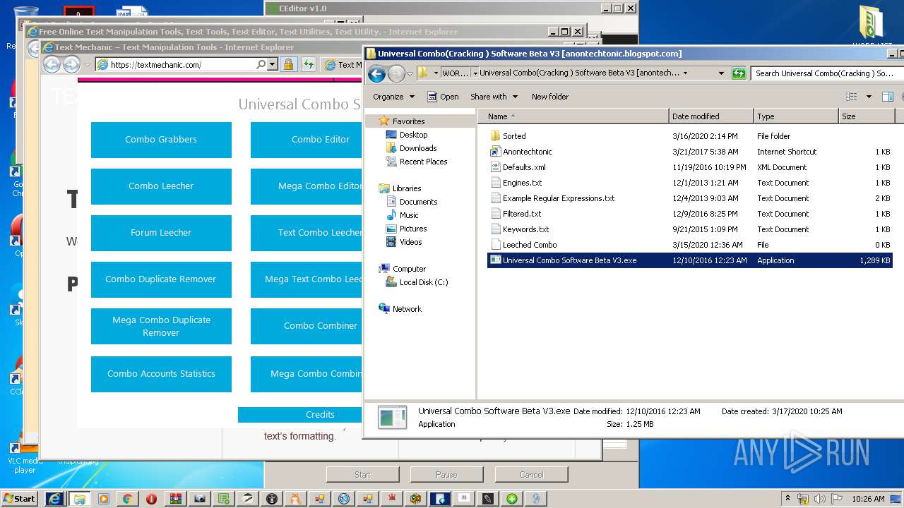Open Mega Combo Duplicate Remover
Image resolution: width=904 pixels, height=508 pixels.
[x=161, y=326]
